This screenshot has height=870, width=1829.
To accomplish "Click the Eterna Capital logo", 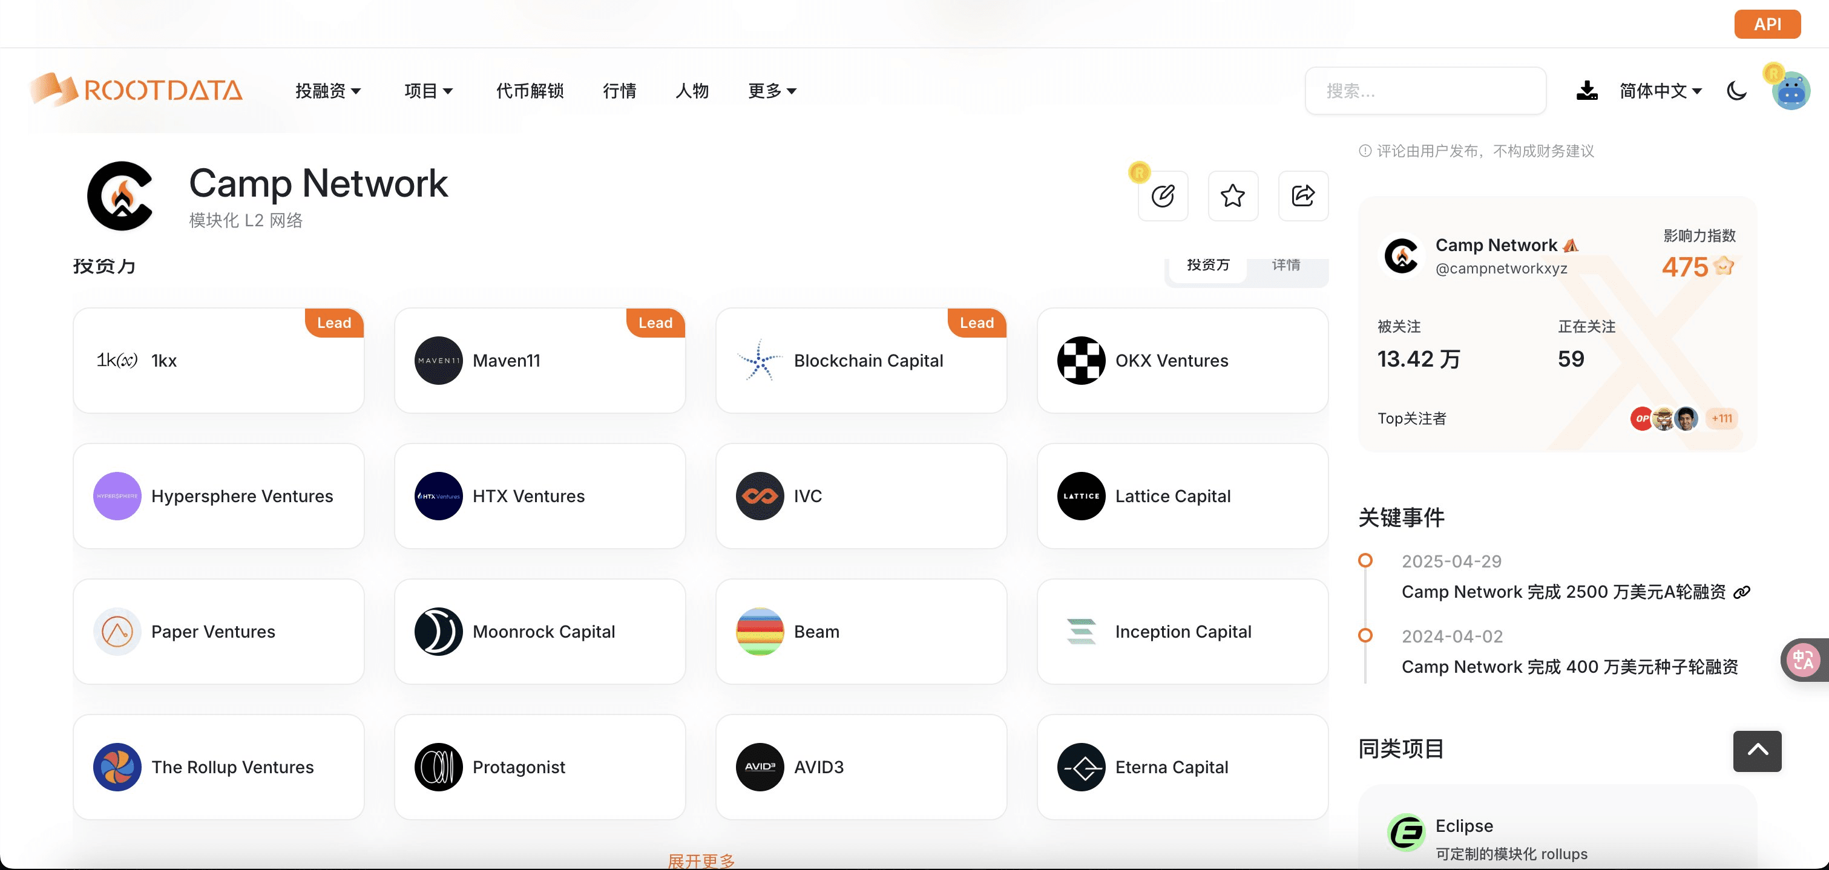I will point(1082,767).
